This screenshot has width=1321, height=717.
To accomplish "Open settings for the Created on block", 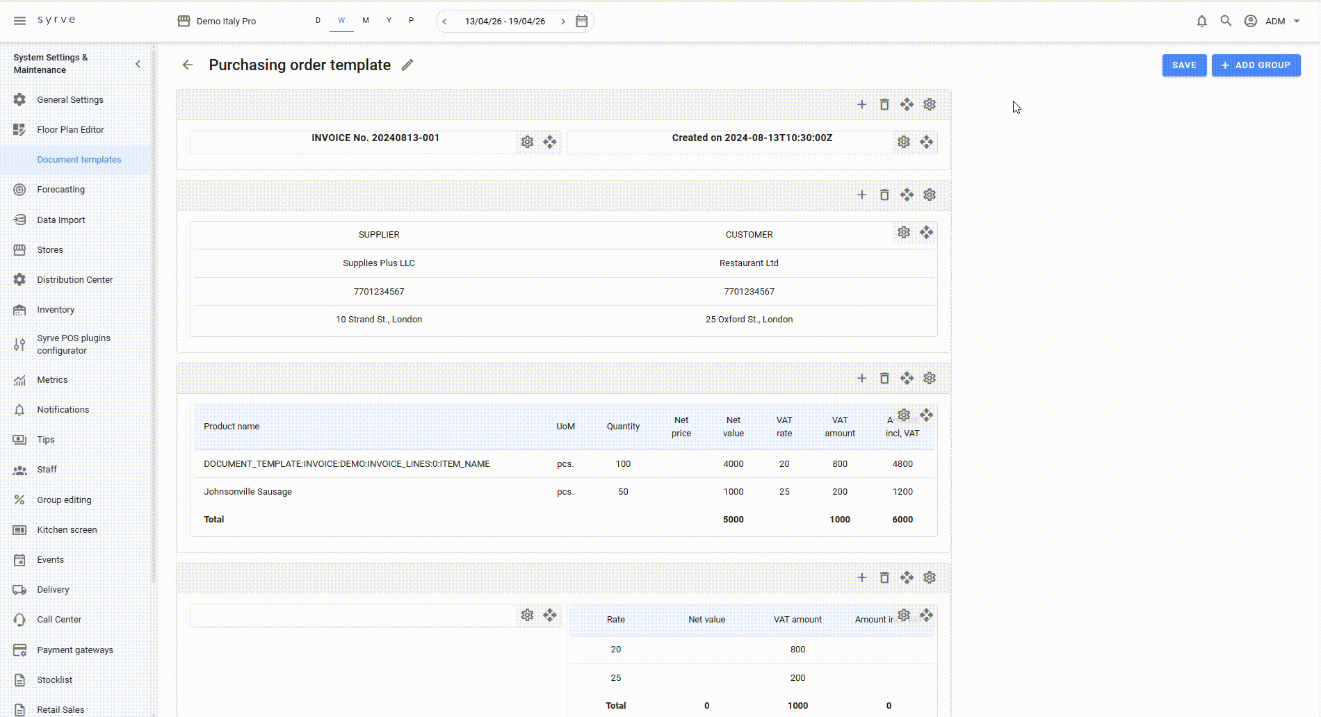I will (903, 142).
